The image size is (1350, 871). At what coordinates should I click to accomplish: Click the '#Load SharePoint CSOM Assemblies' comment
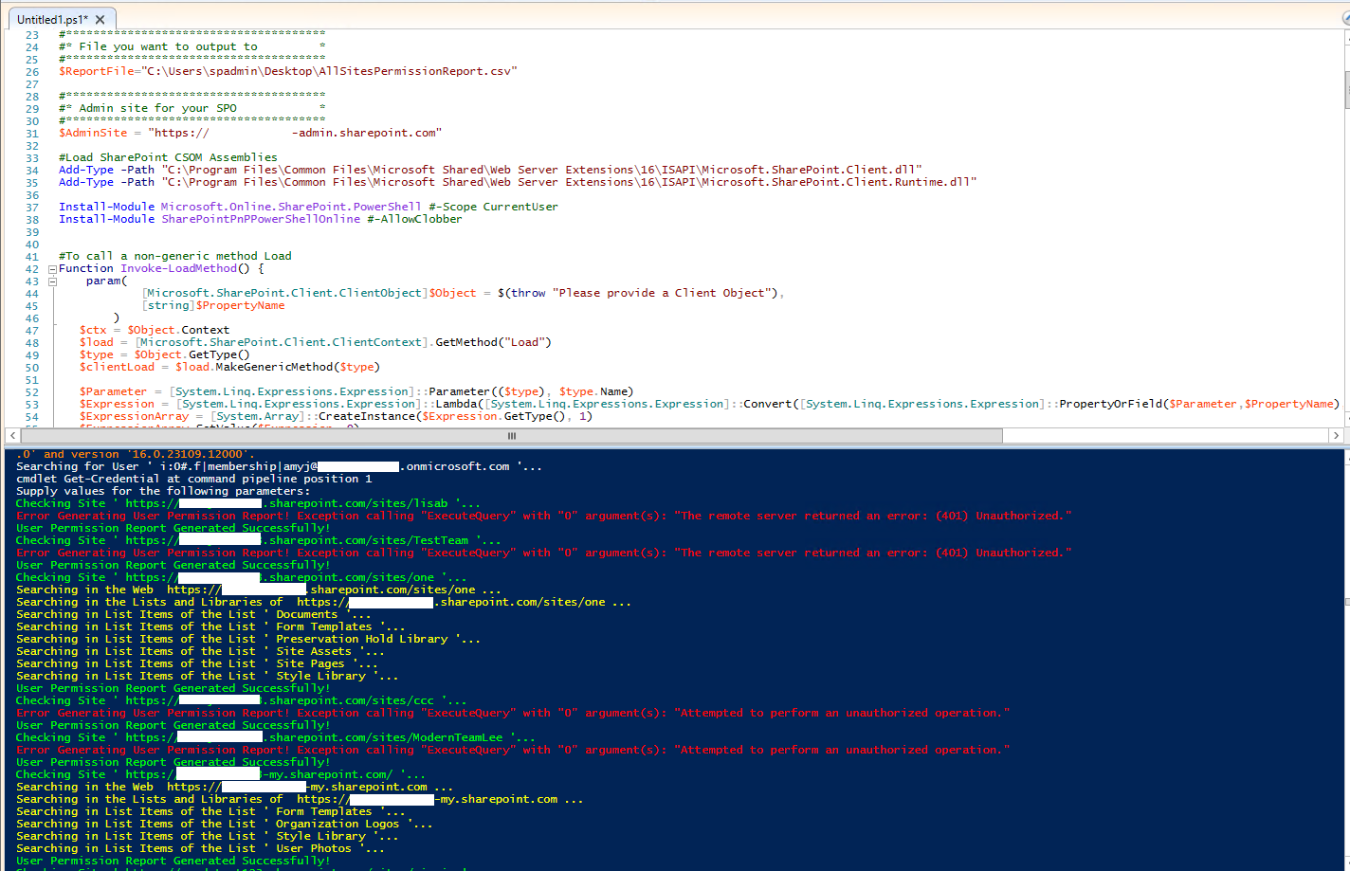[x=168, y=158]
